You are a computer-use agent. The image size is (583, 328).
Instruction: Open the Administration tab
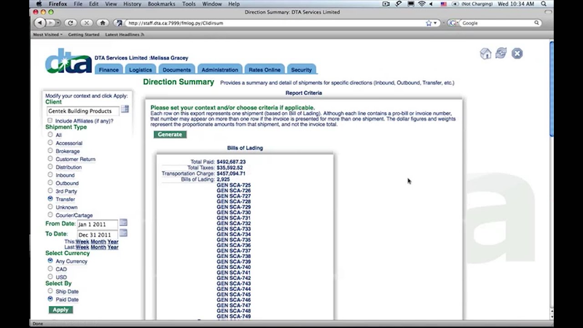pos(220,70)
